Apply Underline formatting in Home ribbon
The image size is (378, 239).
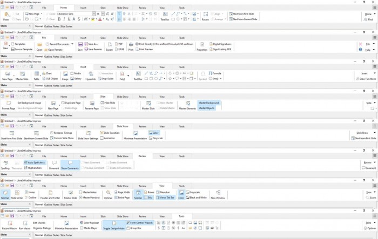(69, 19)
